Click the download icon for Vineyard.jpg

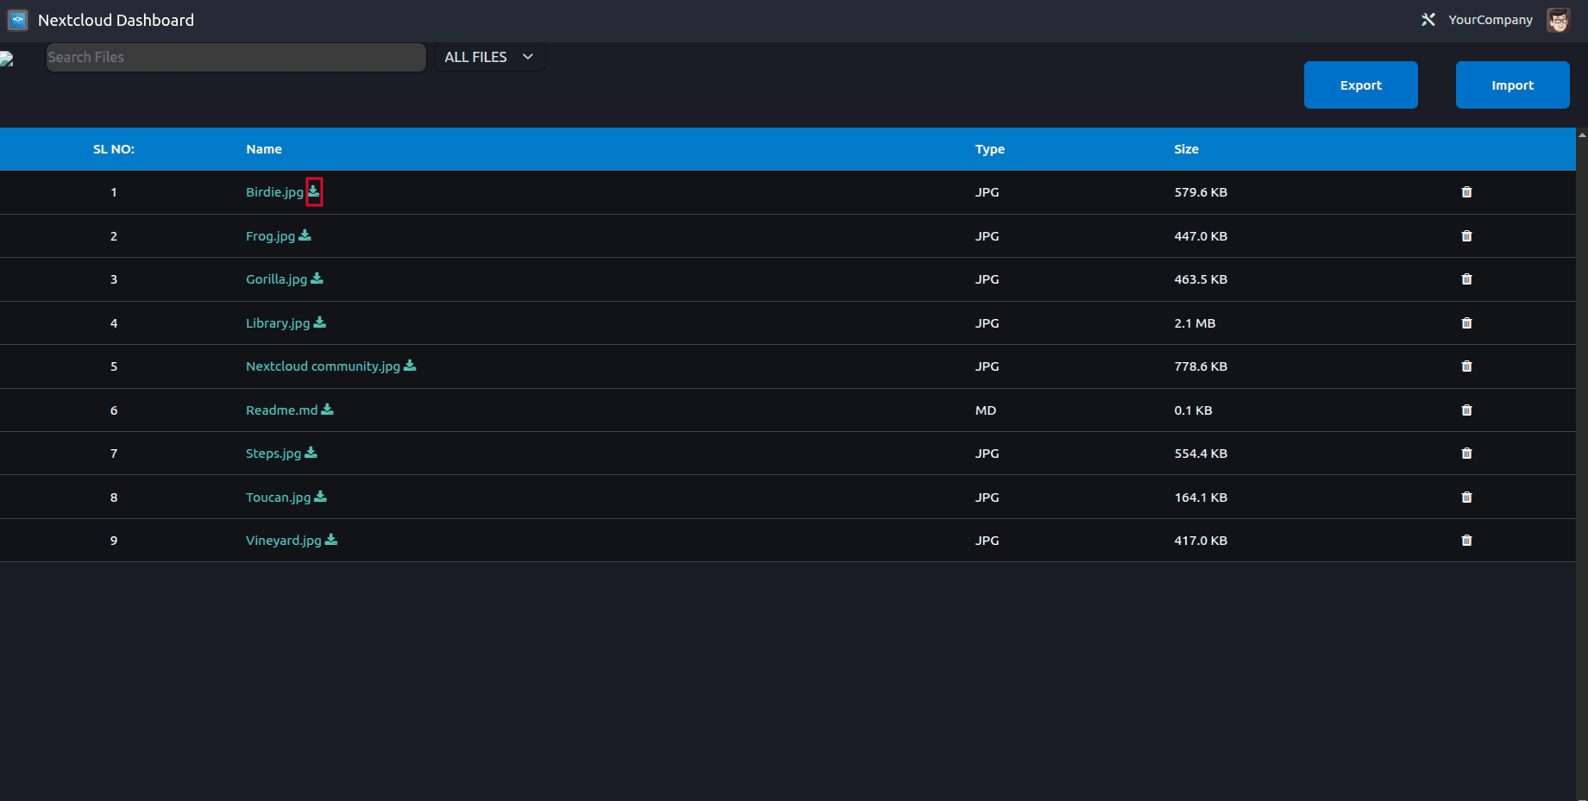[x=331, y=540]
